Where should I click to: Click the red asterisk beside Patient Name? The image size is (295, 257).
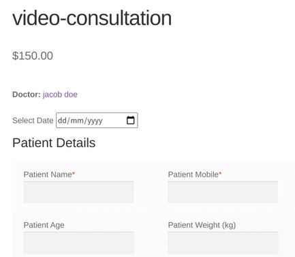coord(74,174)
